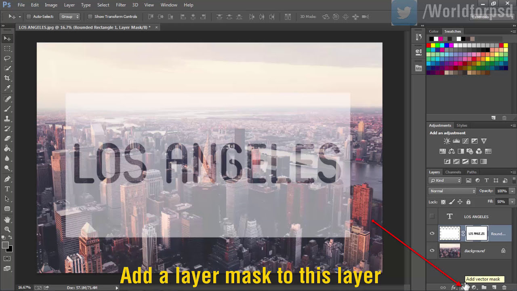
Task: Click the foreground color box
Action: [5, 245]
